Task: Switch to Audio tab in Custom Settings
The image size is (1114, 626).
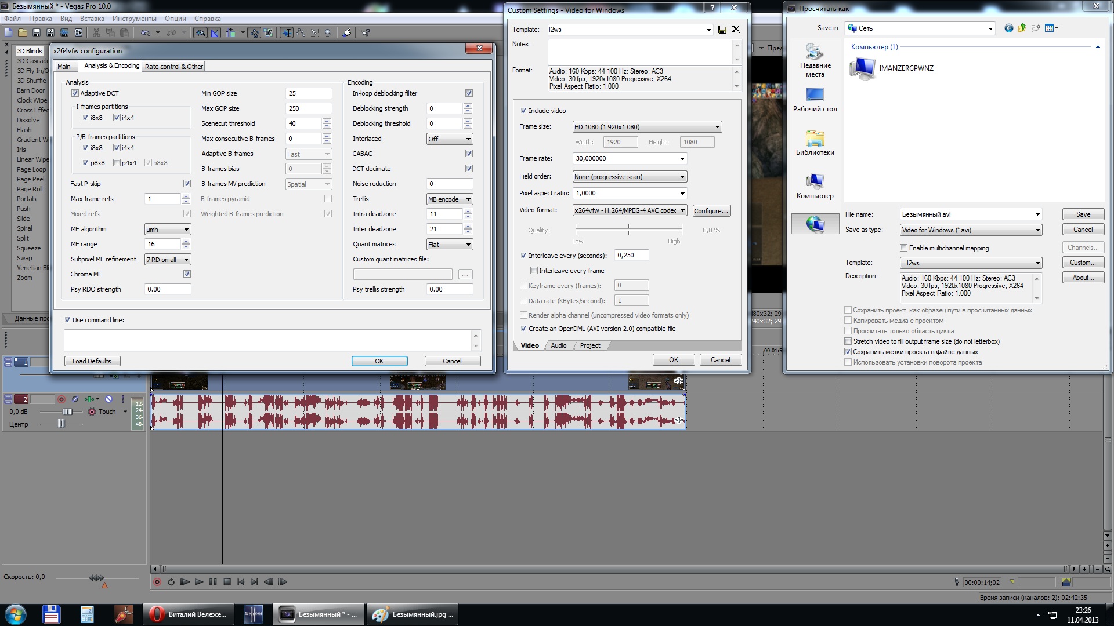Action: (558, 345)
